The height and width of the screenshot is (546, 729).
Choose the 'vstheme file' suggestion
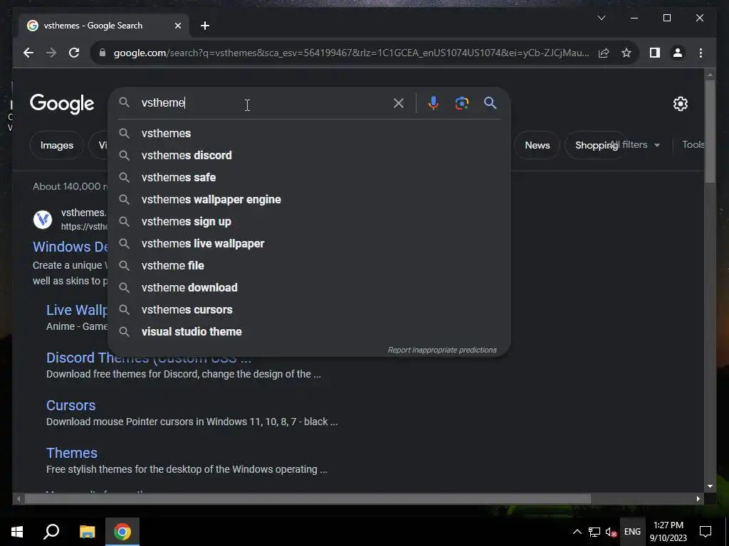click(x=309, y=266)
